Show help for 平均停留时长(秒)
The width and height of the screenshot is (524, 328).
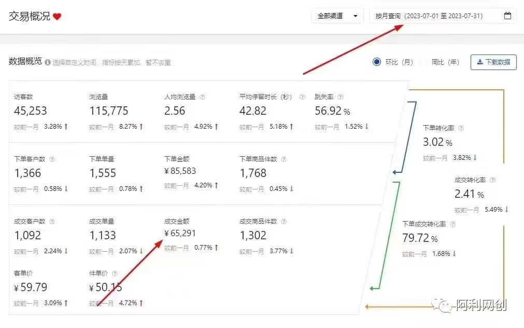[x=302, y=97]
